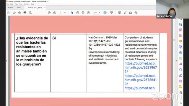Click the scrolling mode toolbar icon
This screenshot has width=189, height=106.
coord(112,13)
